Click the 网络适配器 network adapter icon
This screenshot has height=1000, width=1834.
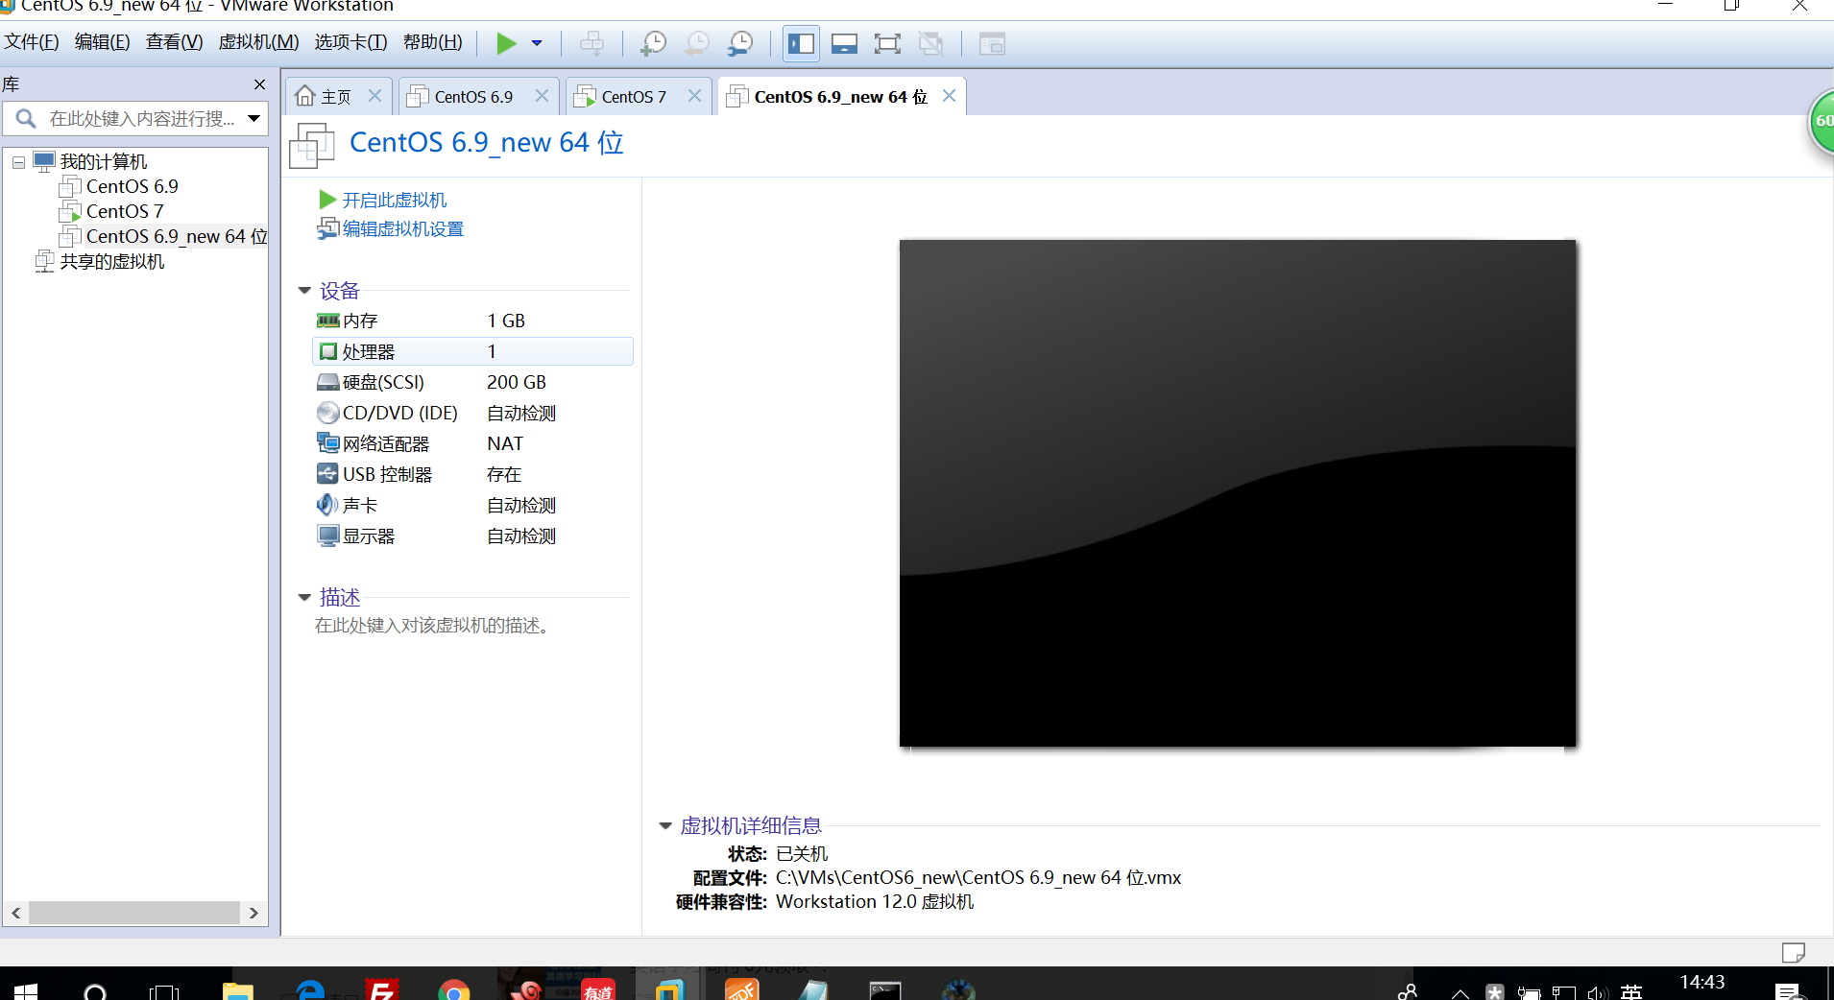[x=327, y=443]
